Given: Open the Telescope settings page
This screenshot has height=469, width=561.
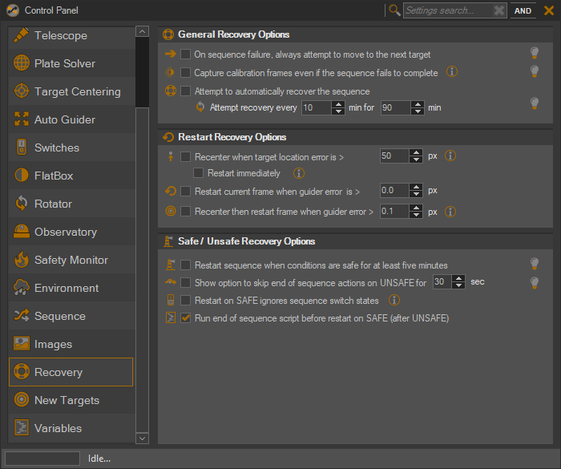Looking at the screenshot, I should [71, 36].
